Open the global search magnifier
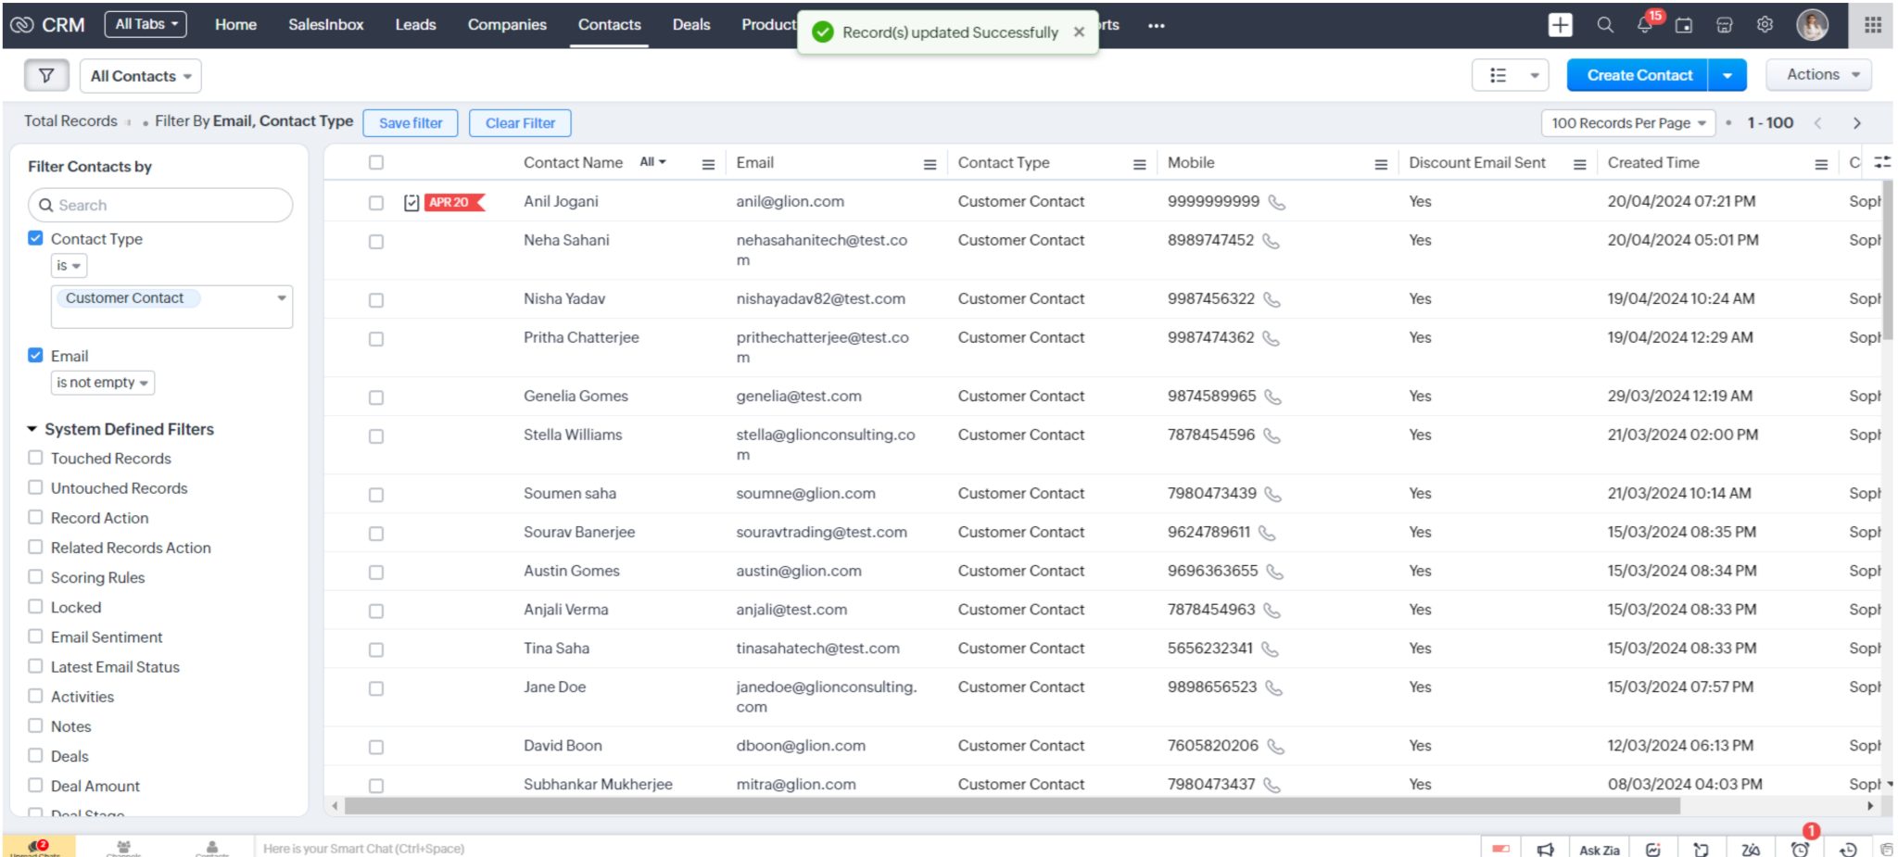 1604,25
